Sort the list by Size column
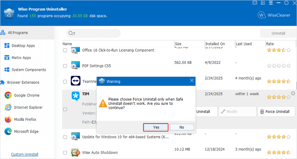This screenshot has width=297, height=159. (178, 44)
